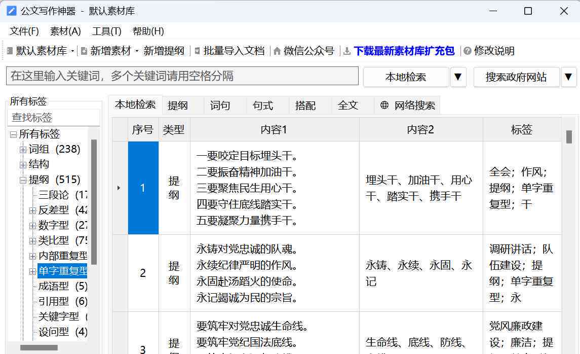Click 新增提纲 in the toolbar

[164, 51]
